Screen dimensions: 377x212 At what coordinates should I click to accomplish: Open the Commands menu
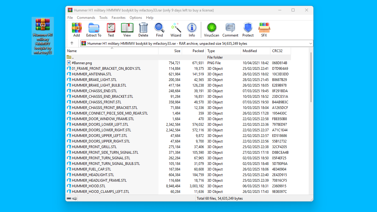[x=86, y=18]
